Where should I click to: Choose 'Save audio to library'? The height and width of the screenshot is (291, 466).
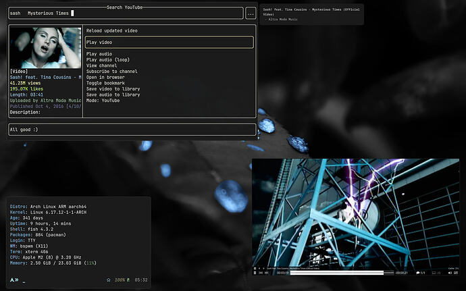click(113, 95)
